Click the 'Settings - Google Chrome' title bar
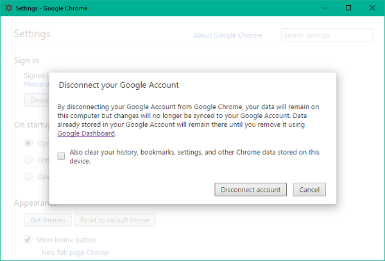Screen dimensions: 385x261 tap(160, 8)
